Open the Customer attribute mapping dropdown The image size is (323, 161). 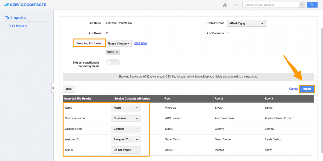pos(126,118)
